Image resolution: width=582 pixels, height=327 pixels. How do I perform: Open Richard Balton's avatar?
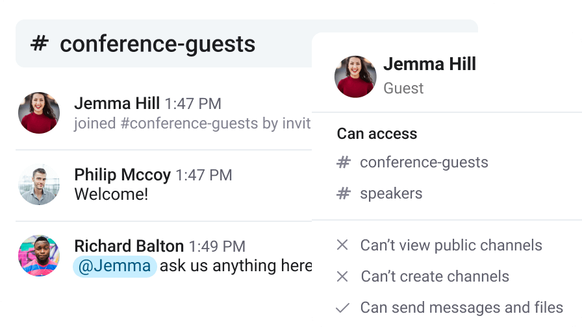point(39,256)
